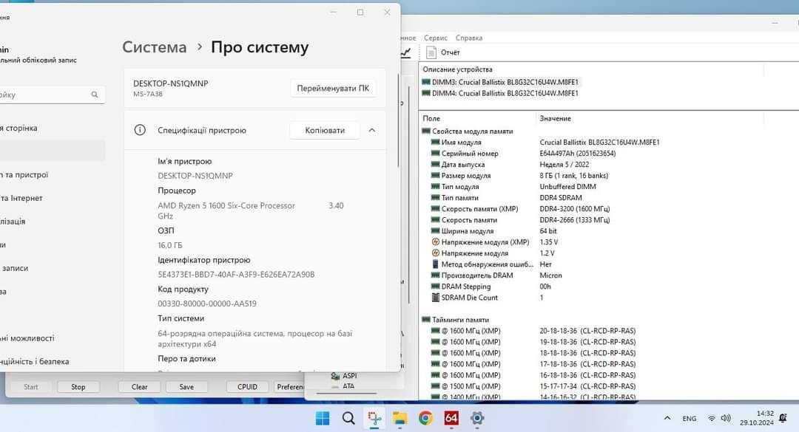Open the Отчёт report icon in AIDA64

[x=431, y=52]
